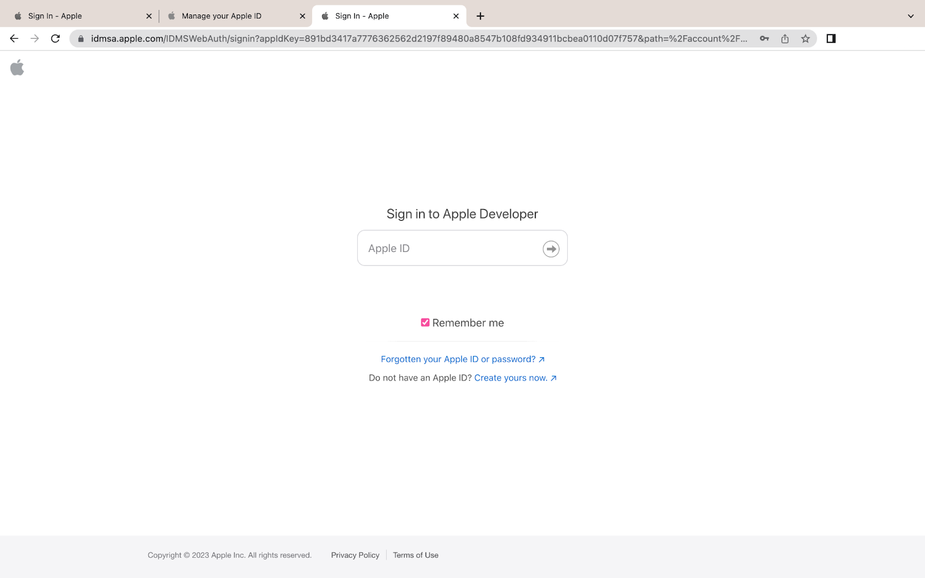
Task: Go back to the previous page
Action: tap(14, 39)
